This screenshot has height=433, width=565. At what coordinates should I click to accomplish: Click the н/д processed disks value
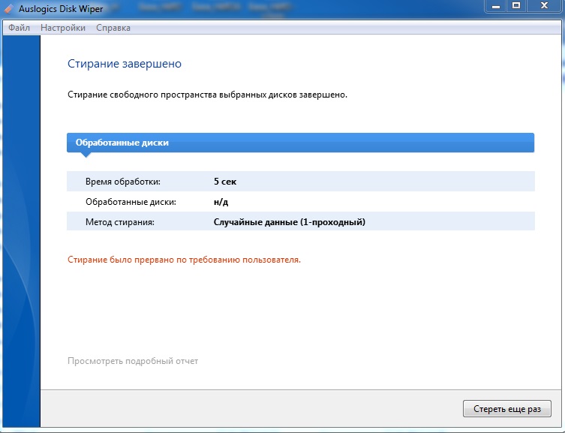point(221,202)
